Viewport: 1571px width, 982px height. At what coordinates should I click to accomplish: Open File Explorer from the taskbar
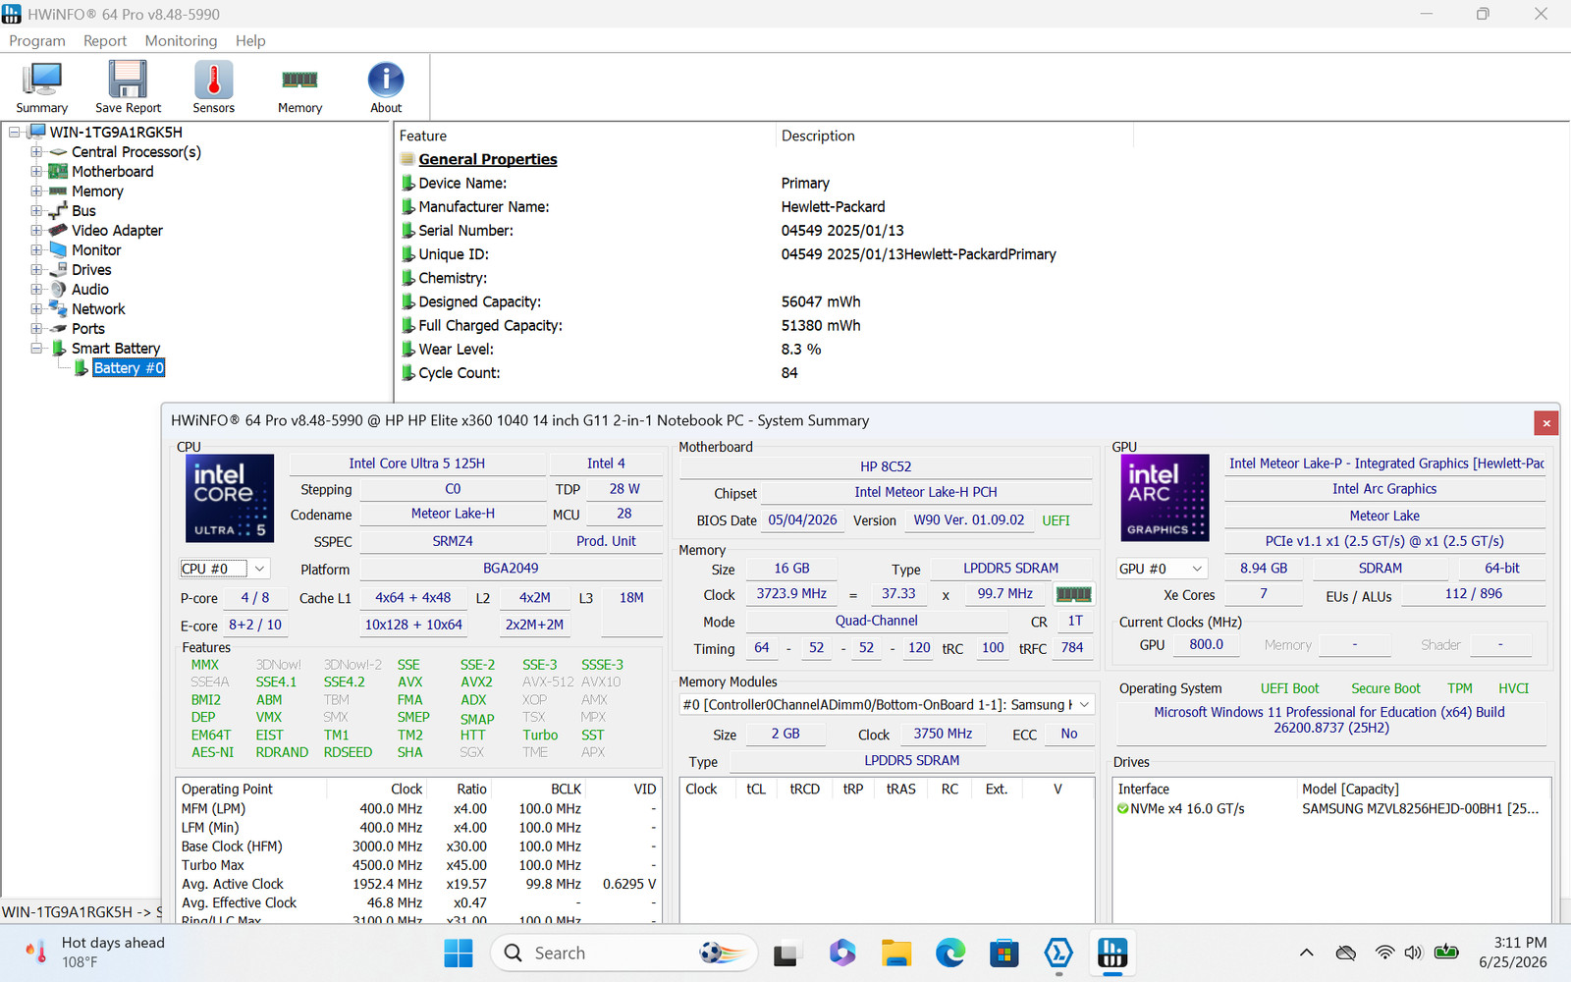coord(895,953)
